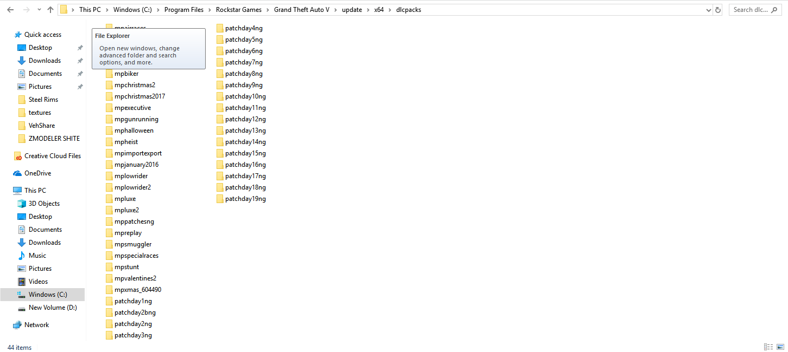Jump to Grand Theft Auto V breadcrumb
The image size is (788, 352).
pyautogui.click(x=302, y=10)
